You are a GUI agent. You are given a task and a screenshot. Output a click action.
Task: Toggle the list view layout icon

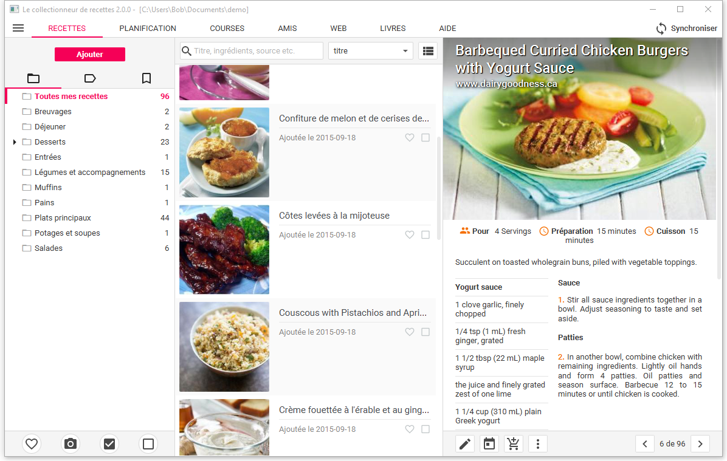tap(428, 51)
